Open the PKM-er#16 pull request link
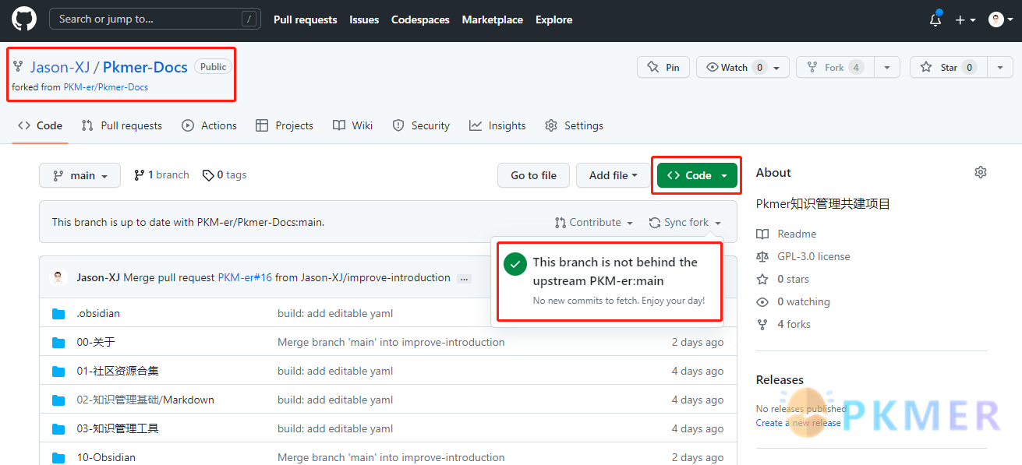 [245, 278]
